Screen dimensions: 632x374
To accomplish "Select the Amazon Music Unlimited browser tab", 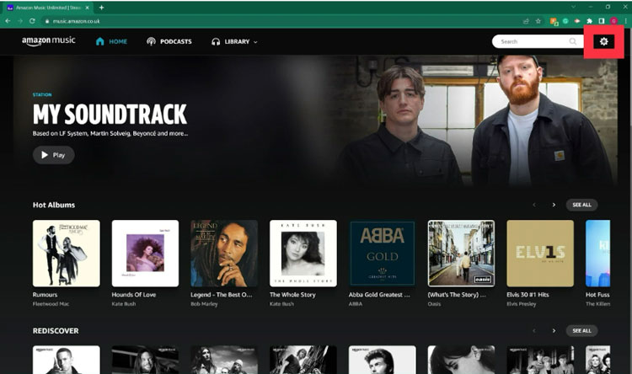I will click(48, 8).
